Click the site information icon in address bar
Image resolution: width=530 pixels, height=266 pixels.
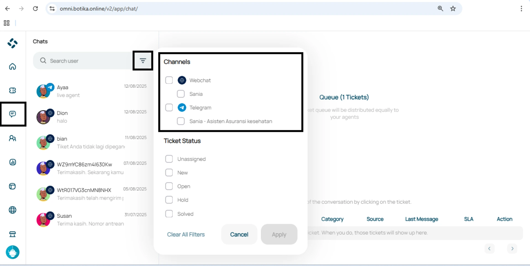click(x=52, y=9)
